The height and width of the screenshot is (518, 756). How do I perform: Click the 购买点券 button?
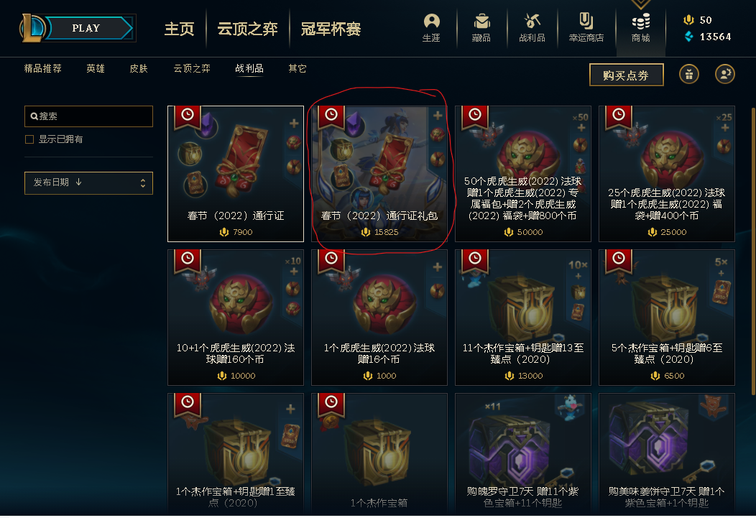coord(627,75)
